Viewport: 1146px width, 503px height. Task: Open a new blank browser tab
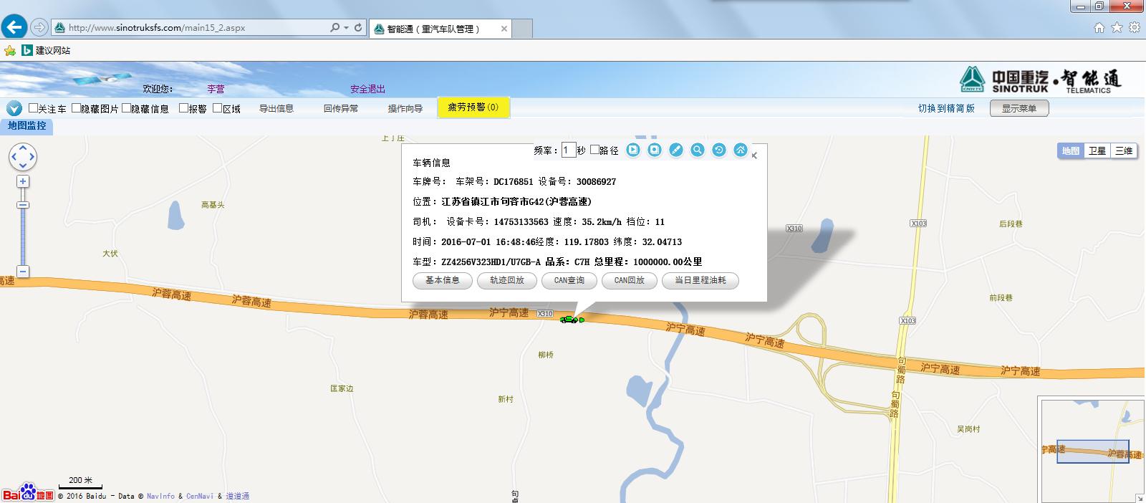click(x=523, y=29)
